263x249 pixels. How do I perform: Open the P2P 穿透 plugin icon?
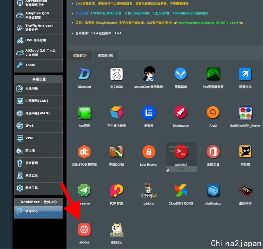click(x=116, y=191)
